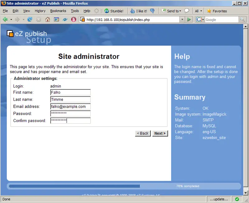Click the spinning throbber activity icon
Screen dimensions: 249x203
click(96, 11)
